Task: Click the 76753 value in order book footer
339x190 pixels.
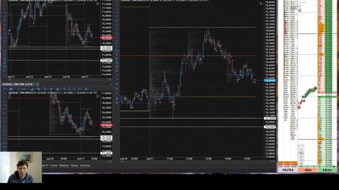Action: coord(288,170)
